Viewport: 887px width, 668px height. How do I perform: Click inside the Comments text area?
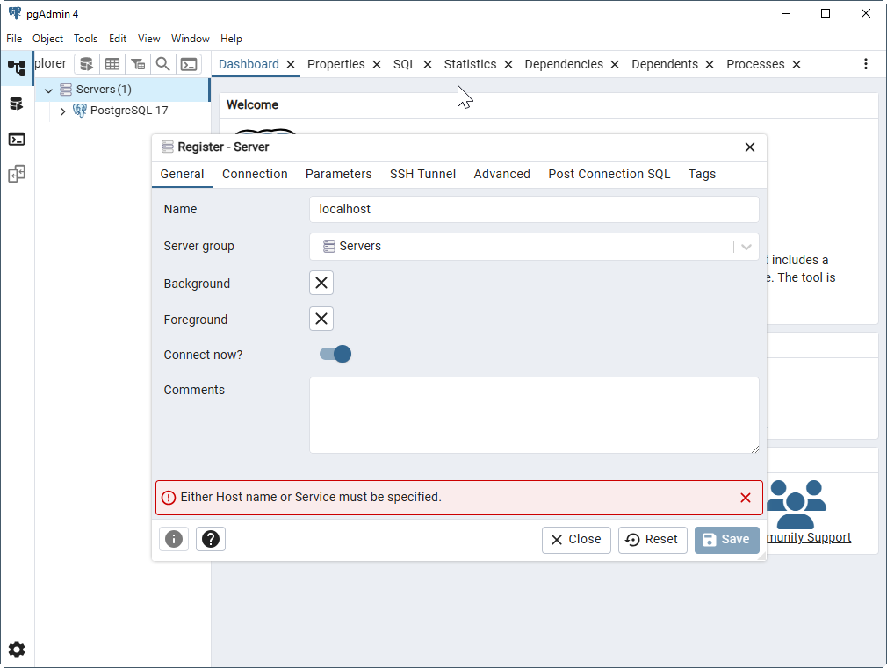point(534,415)
